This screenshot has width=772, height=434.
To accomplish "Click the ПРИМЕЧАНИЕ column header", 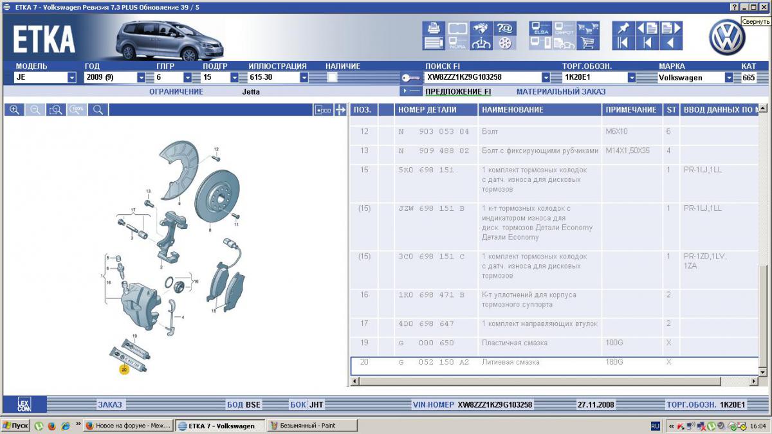I will 632,110.
